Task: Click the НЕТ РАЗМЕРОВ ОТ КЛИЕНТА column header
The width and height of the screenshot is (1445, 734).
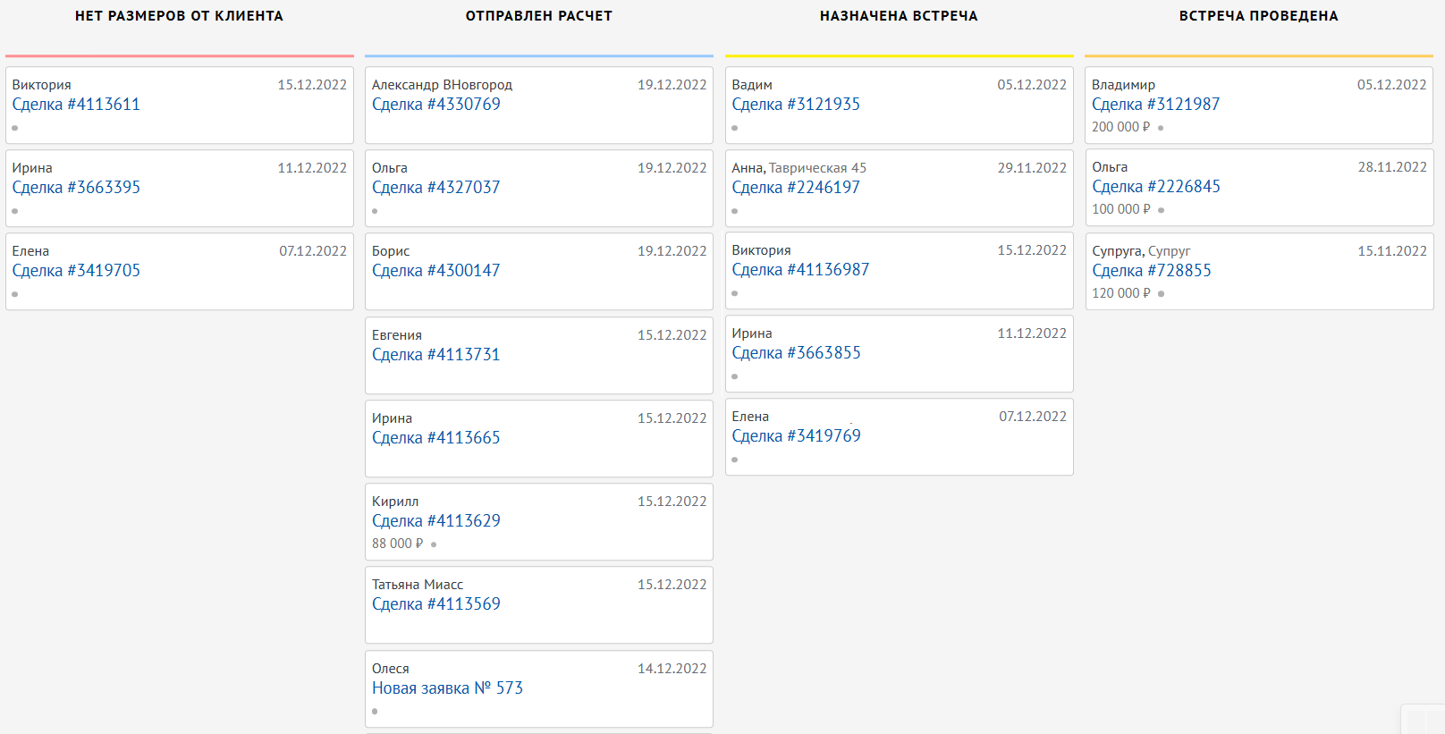Action: (179, 16)
